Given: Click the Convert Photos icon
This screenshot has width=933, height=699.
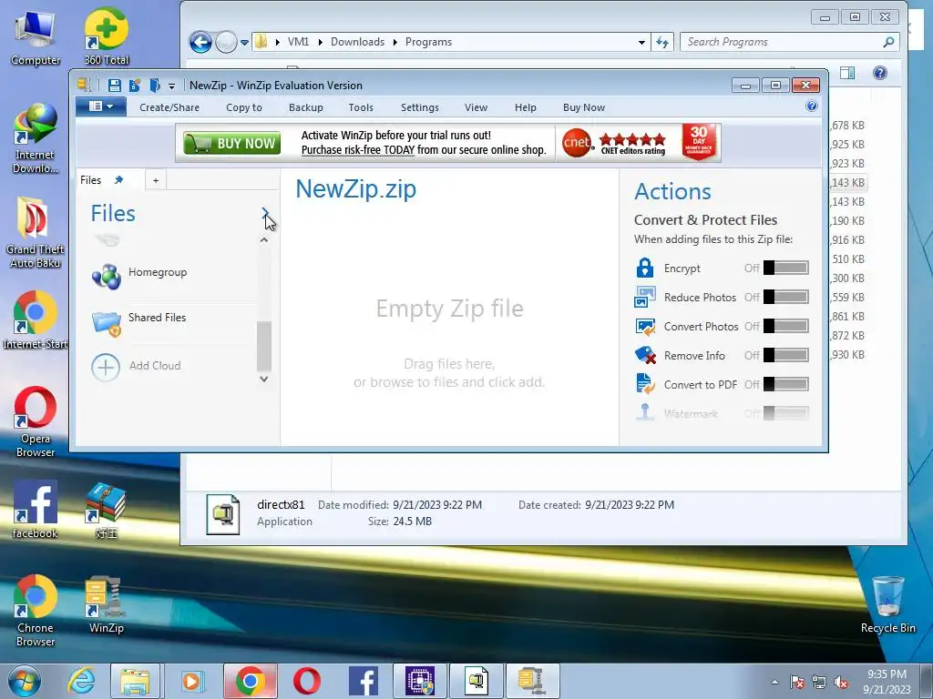Looking at the screenshot, I should coord(646,327).
